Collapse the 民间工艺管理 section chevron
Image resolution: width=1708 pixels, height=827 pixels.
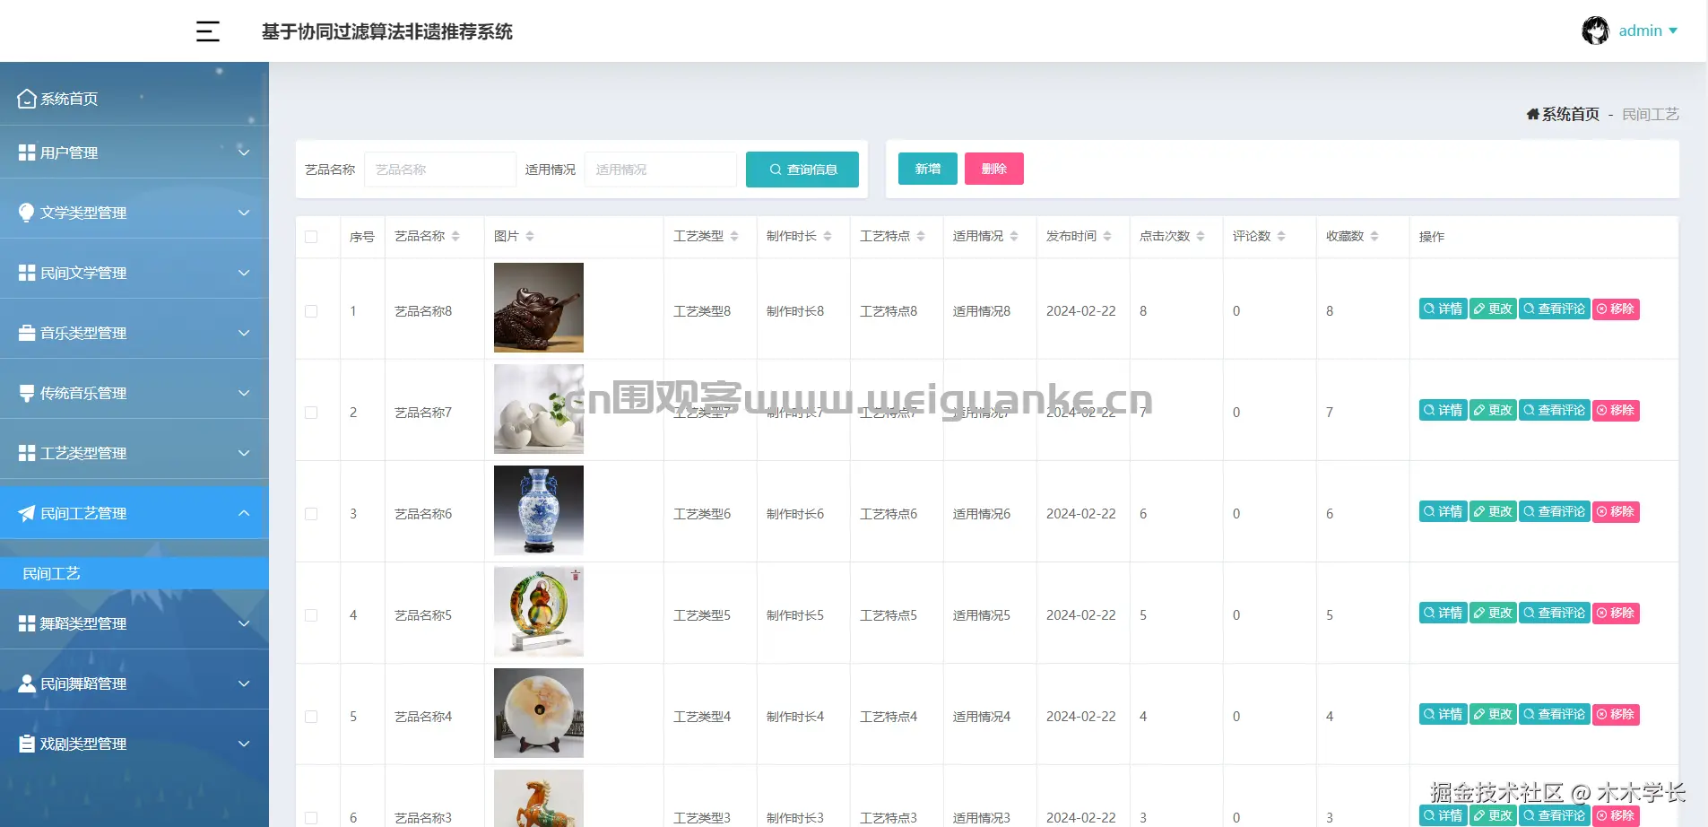click(x=244, y=512)
